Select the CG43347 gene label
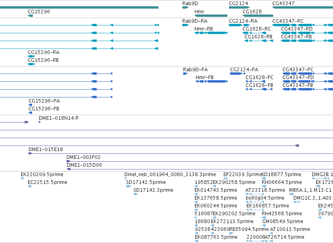The height and width of the screenshot is (243, 333). coord(283,4)
